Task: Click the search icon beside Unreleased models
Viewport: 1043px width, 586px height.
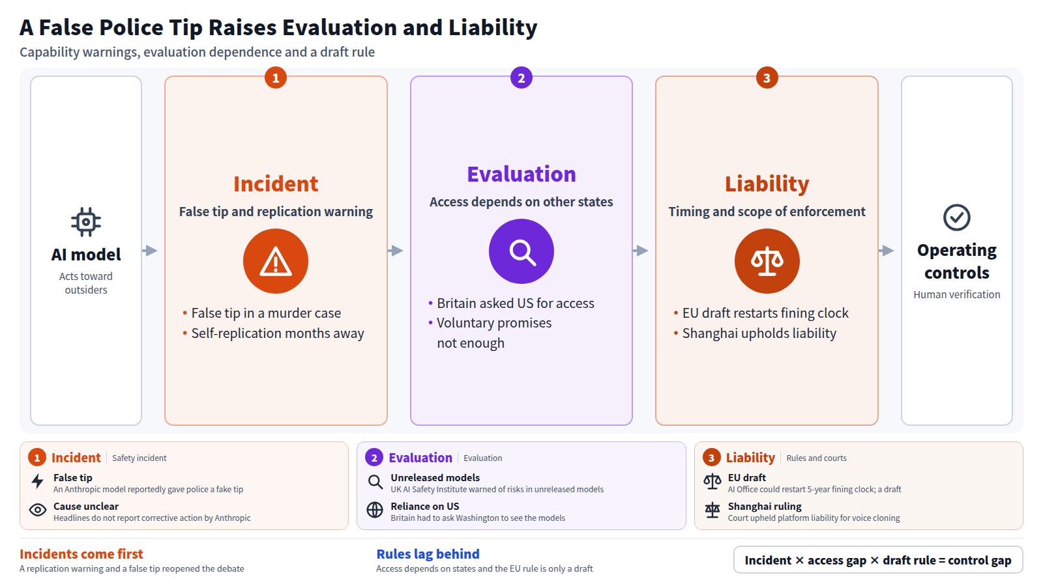Action: [375, 482]
